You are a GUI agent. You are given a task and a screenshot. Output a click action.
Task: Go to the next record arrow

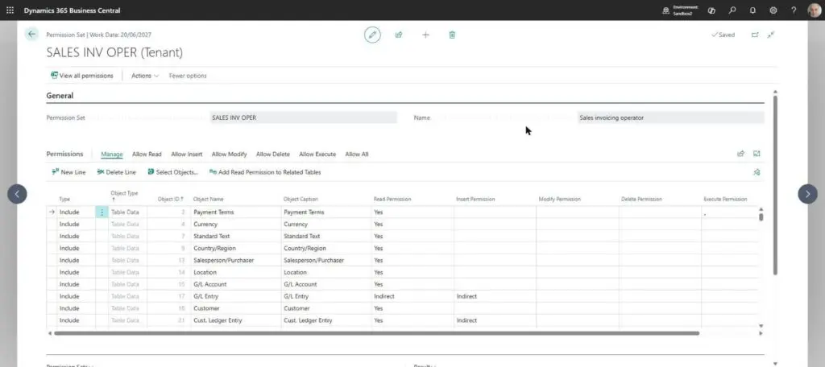(807, 194)
